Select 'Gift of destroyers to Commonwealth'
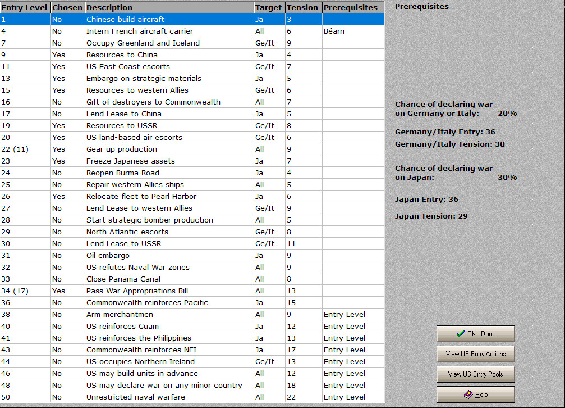The width and height of the screenshot is (565, 408). point(192,102)
